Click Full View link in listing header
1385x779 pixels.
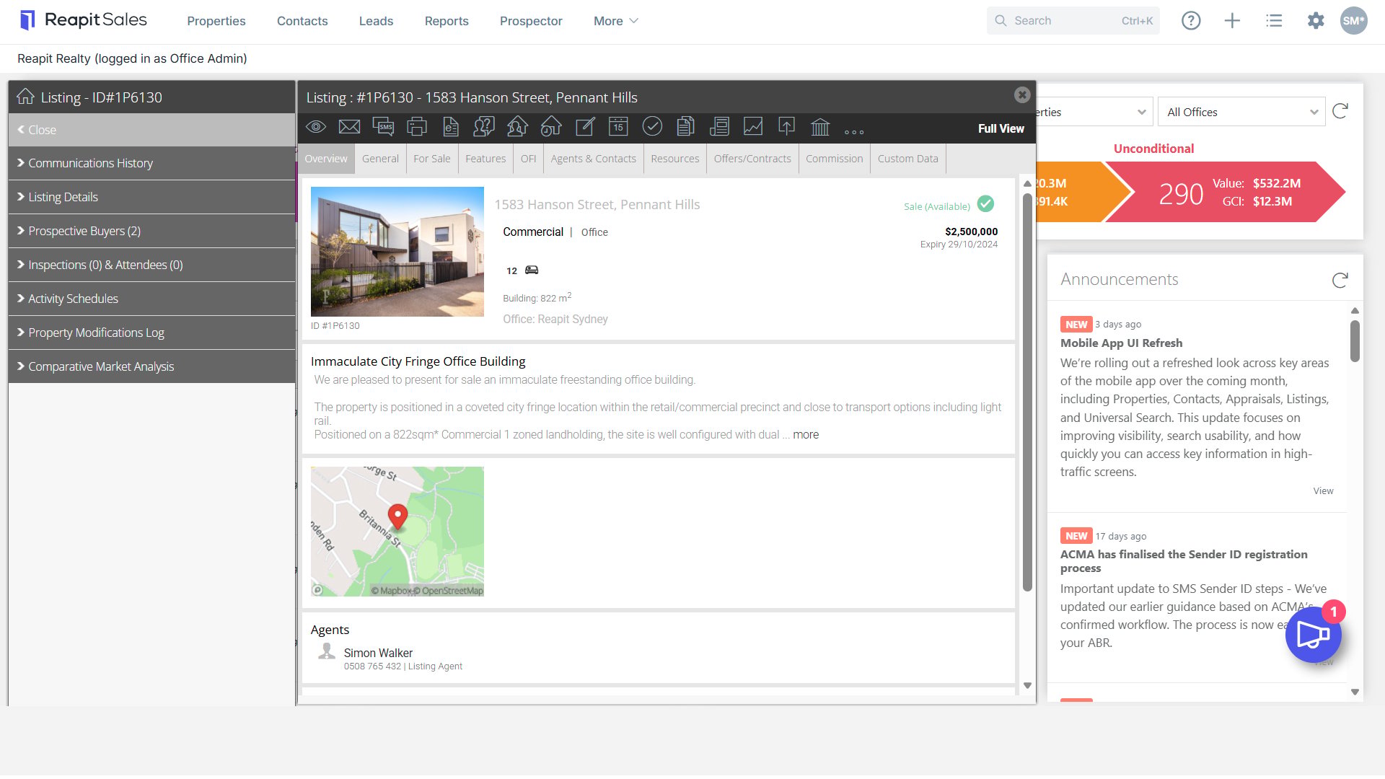[x=1001, y=128]
